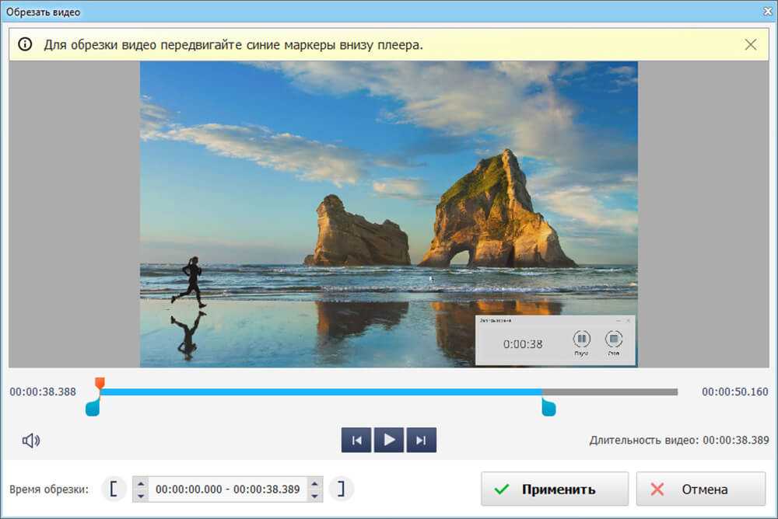Decrease the trim end time with down arrow

(315, 496)
